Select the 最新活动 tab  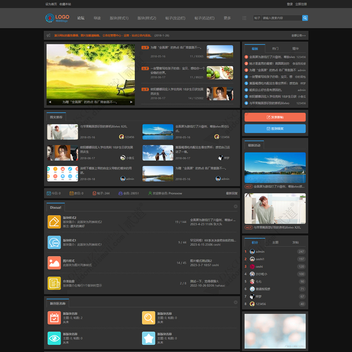254,145
